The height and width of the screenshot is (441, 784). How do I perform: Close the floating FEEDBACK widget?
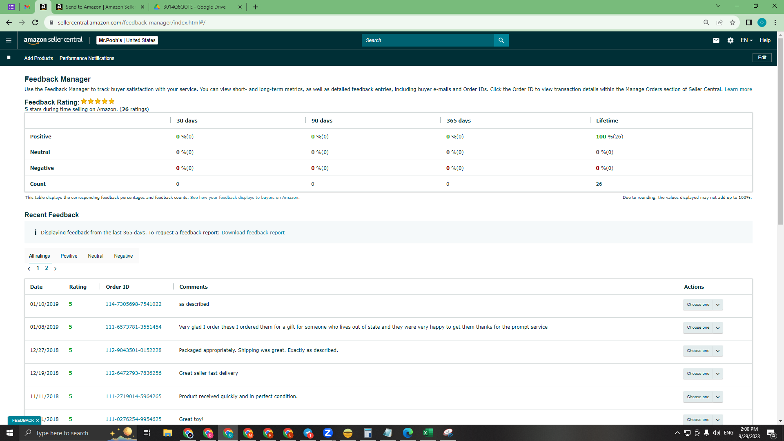pos(38,421)
